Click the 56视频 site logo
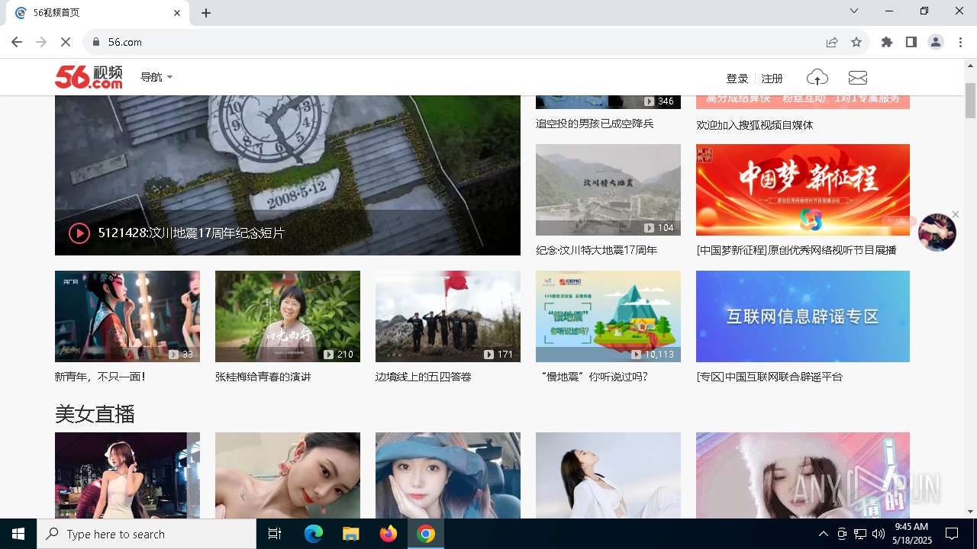Screen dimensions: 977x549 pos(89,77)
